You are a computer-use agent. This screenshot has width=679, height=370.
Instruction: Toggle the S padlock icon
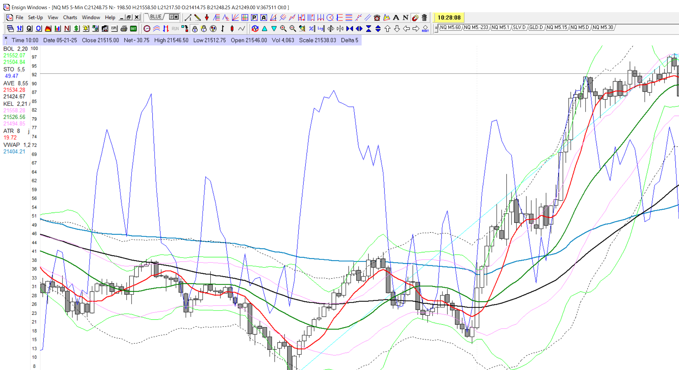tap(195, 29)
